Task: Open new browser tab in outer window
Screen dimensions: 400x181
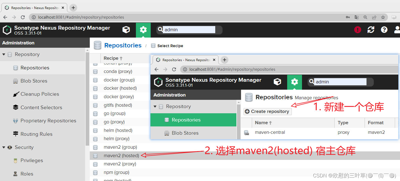Action: [x=73, y=8]
